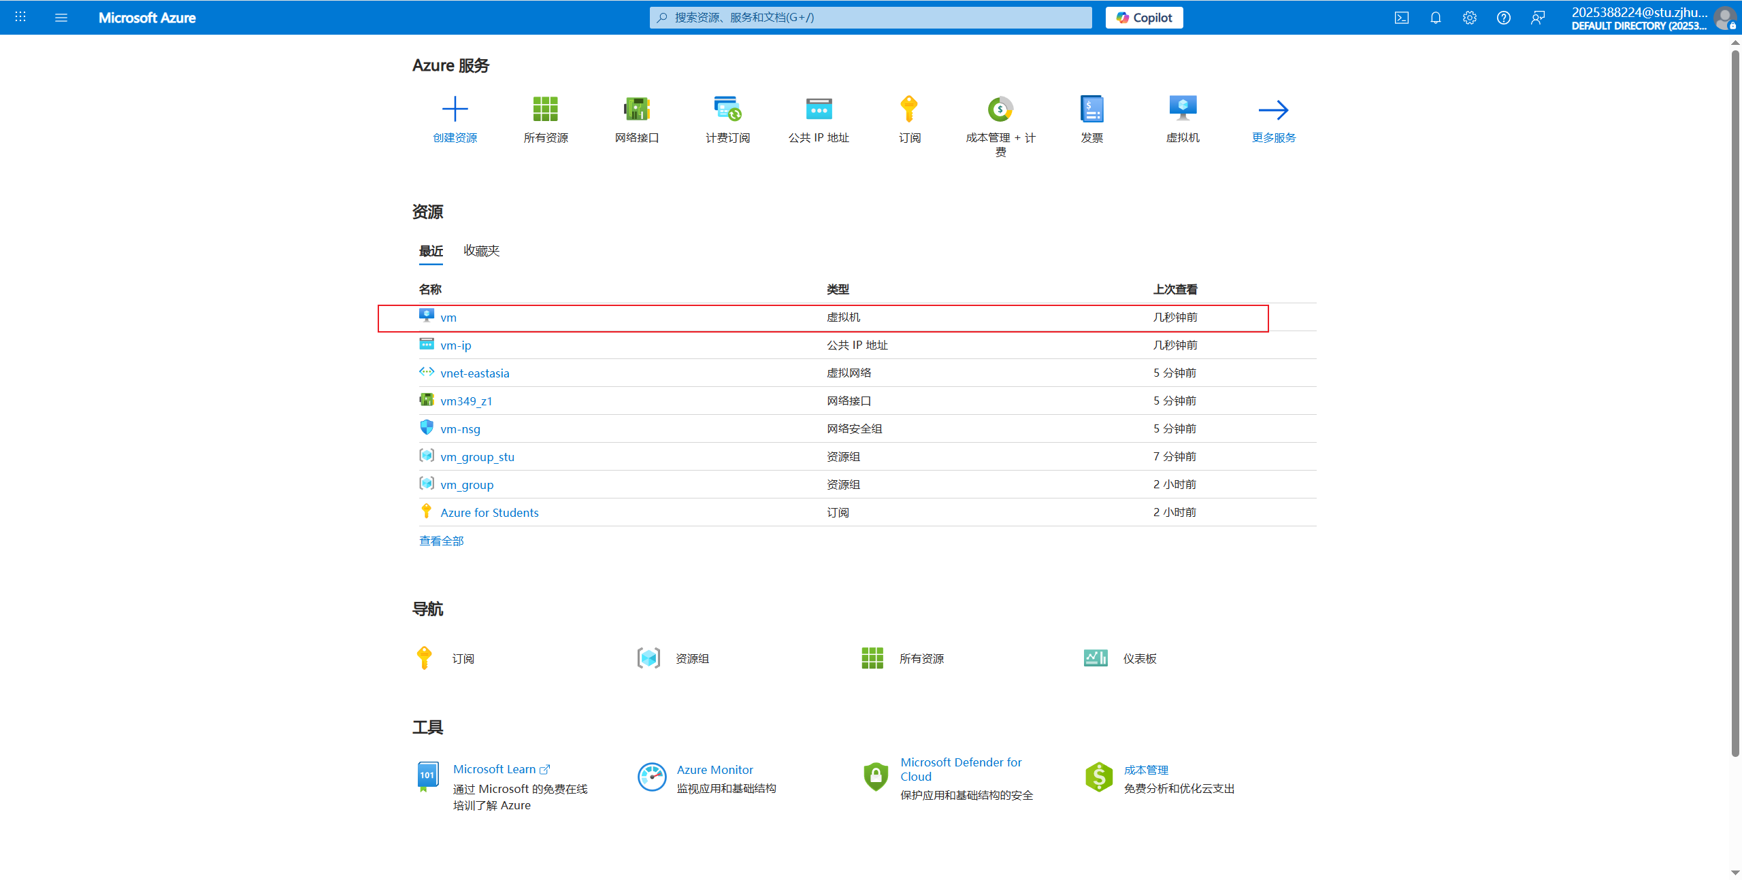Open Azure for Students subscription
1742x880 pixels.
(x=489, y=513)
